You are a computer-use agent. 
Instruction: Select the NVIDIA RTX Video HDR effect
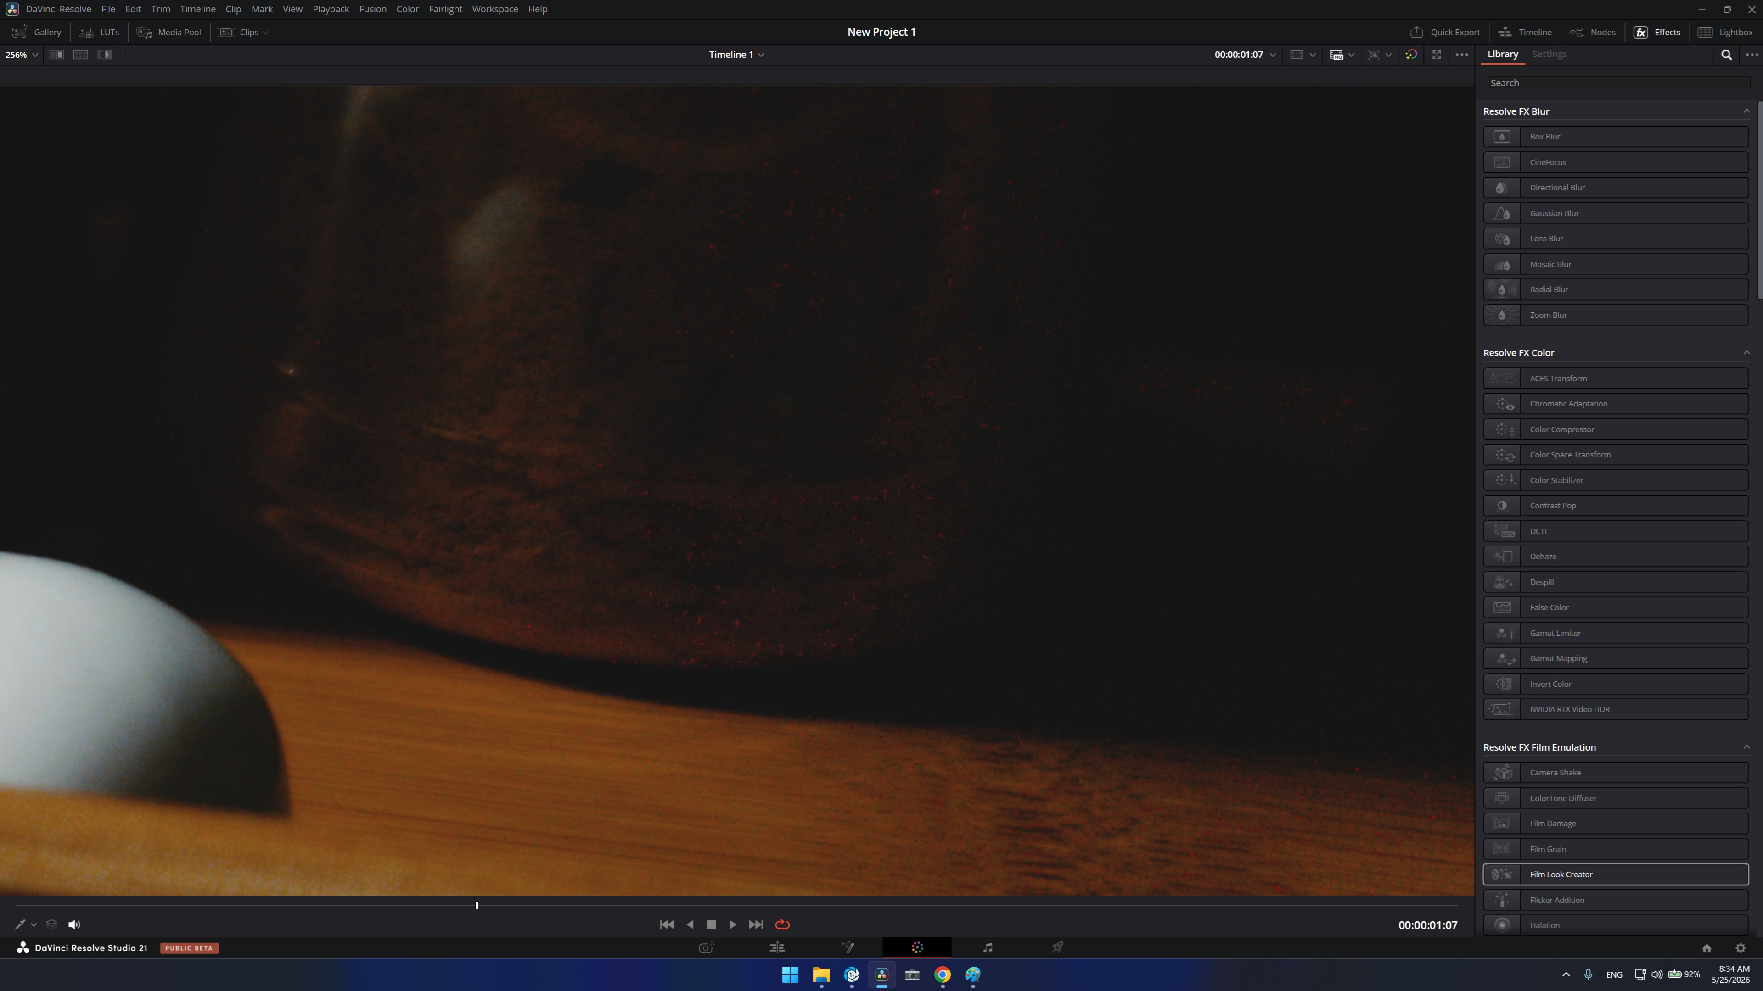pyautogui.click(x=1616, y=709)
